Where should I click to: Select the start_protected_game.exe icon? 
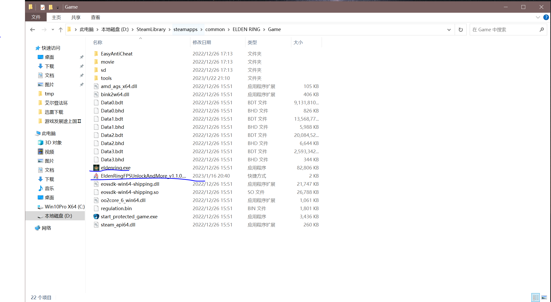point(96,217)
